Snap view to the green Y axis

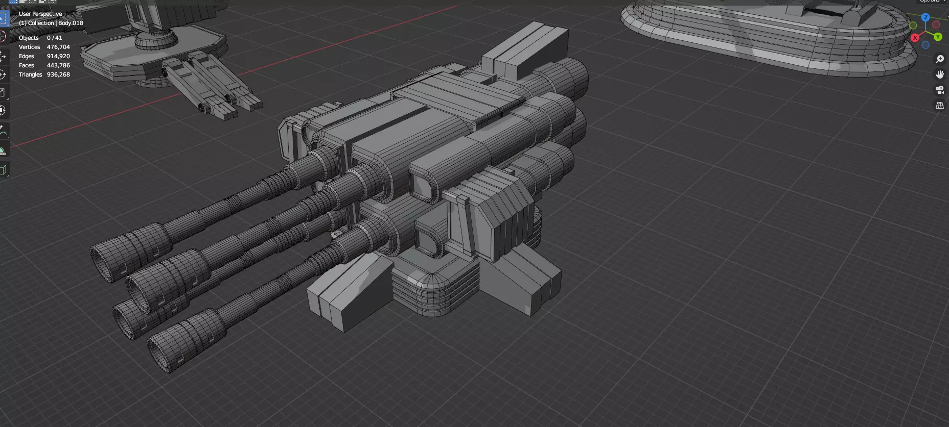(x=938, y=37)
